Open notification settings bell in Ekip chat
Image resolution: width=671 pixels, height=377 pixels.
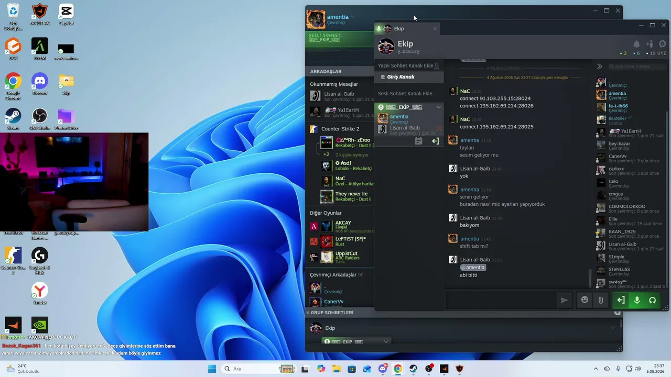pyautogui.click(x=636, y=44)
